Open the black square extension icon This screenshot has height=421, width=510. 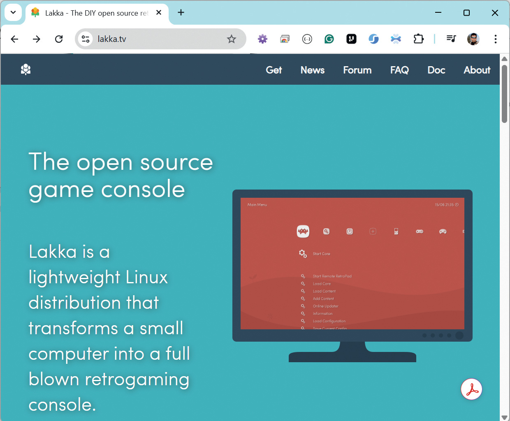click(351, 39)
